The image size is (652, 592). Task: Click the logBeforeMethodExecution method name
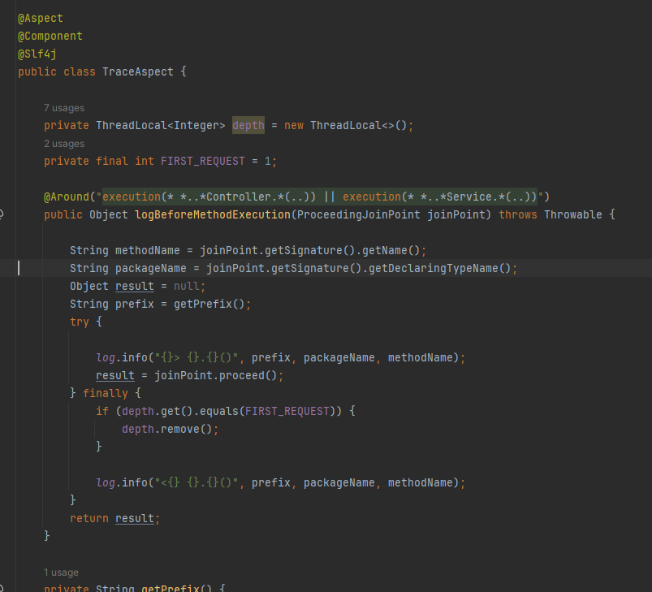click(213, 215)
